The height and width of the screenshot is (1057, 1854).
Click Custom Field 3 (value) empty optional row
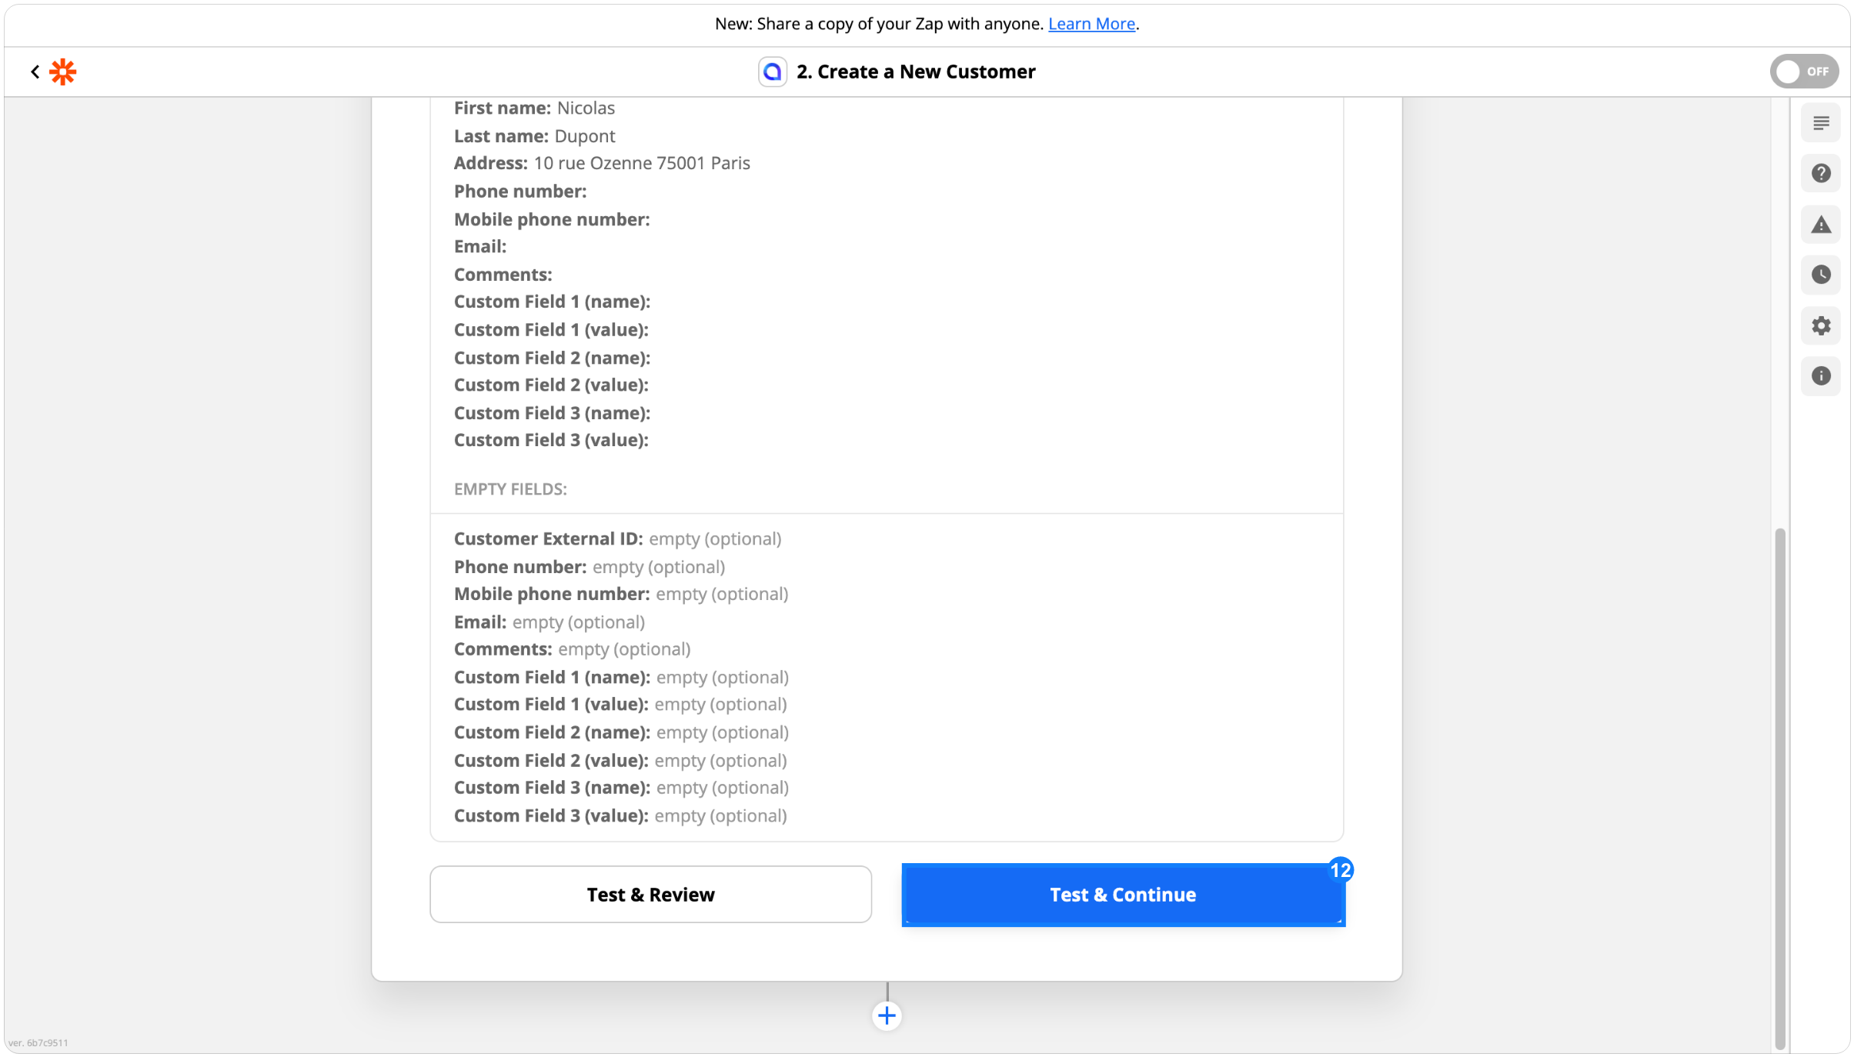pyautogui.click(x=620, y=815)
